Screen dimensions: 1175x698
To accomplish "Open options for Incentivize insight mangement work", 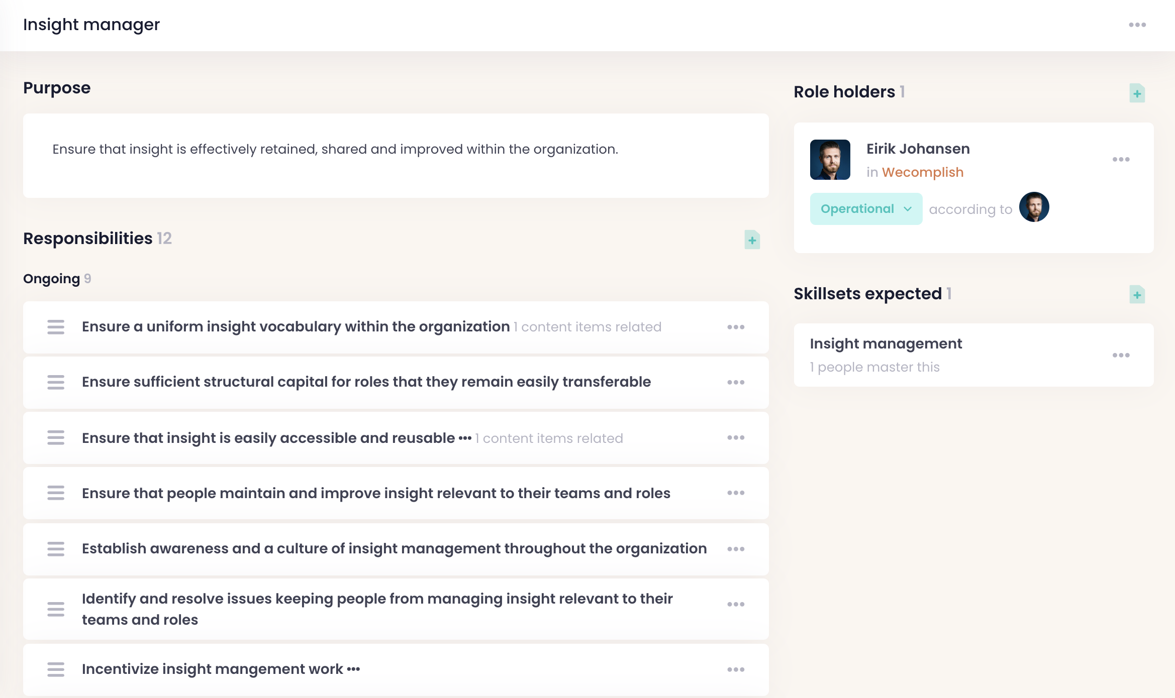I will [736, 669].
